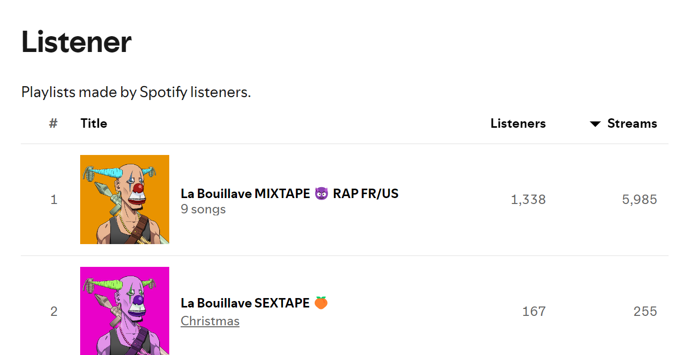Click the streams count 255
The image size is (674, 355).
click(x=645, y=311)
